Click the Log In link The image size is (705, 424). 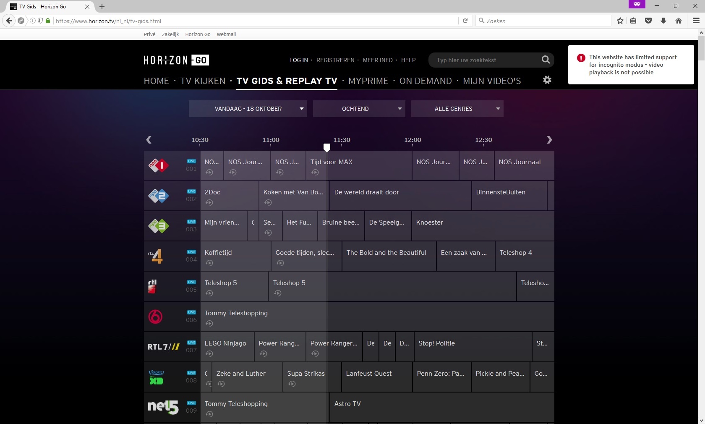tap(299, 60)
